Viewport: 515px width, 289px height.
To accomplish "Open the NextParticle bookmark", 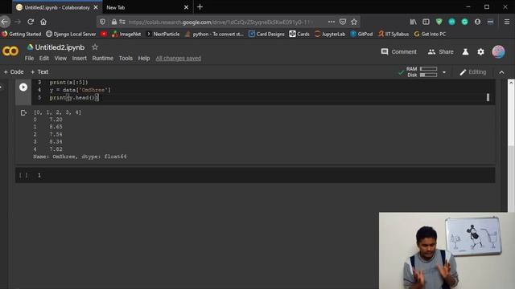I will click(x=163, y=34).
